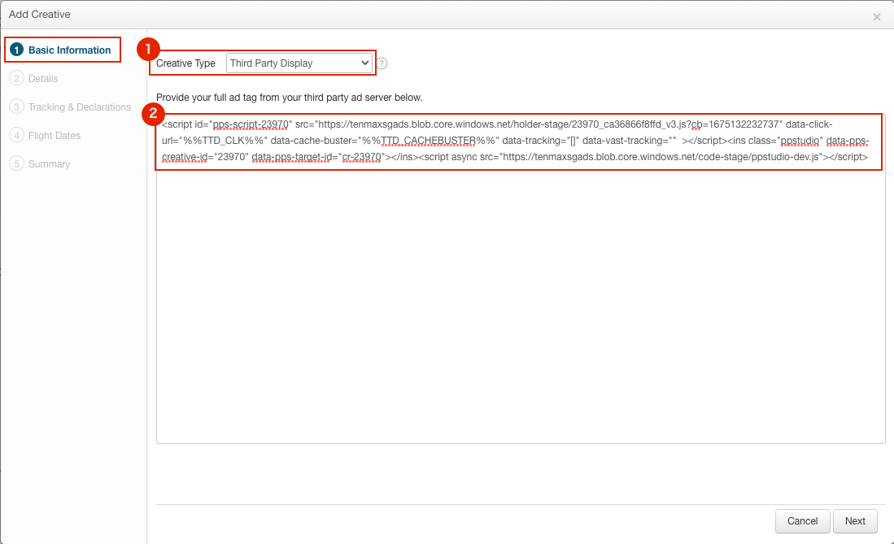Screen dimensions: 894x544
Task: Click the help icon beside Creative Type
Action: [382, 63]
